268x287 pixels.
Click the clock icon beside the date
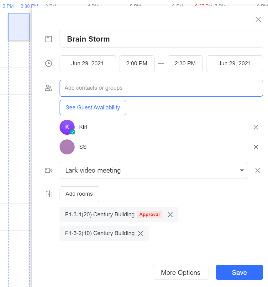click(x=48, y=63)
